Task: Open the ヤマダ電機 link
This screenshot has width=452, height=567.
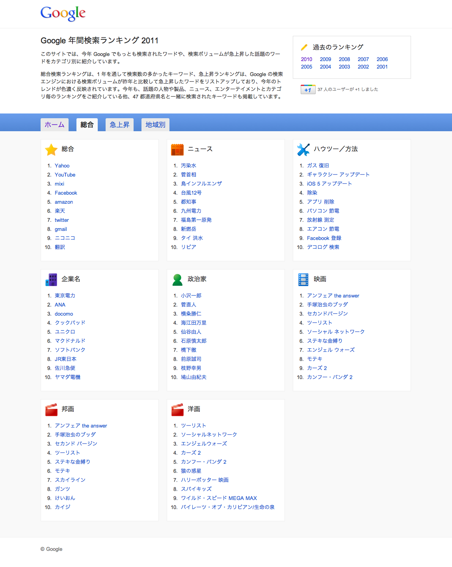Action: (67, 377)
